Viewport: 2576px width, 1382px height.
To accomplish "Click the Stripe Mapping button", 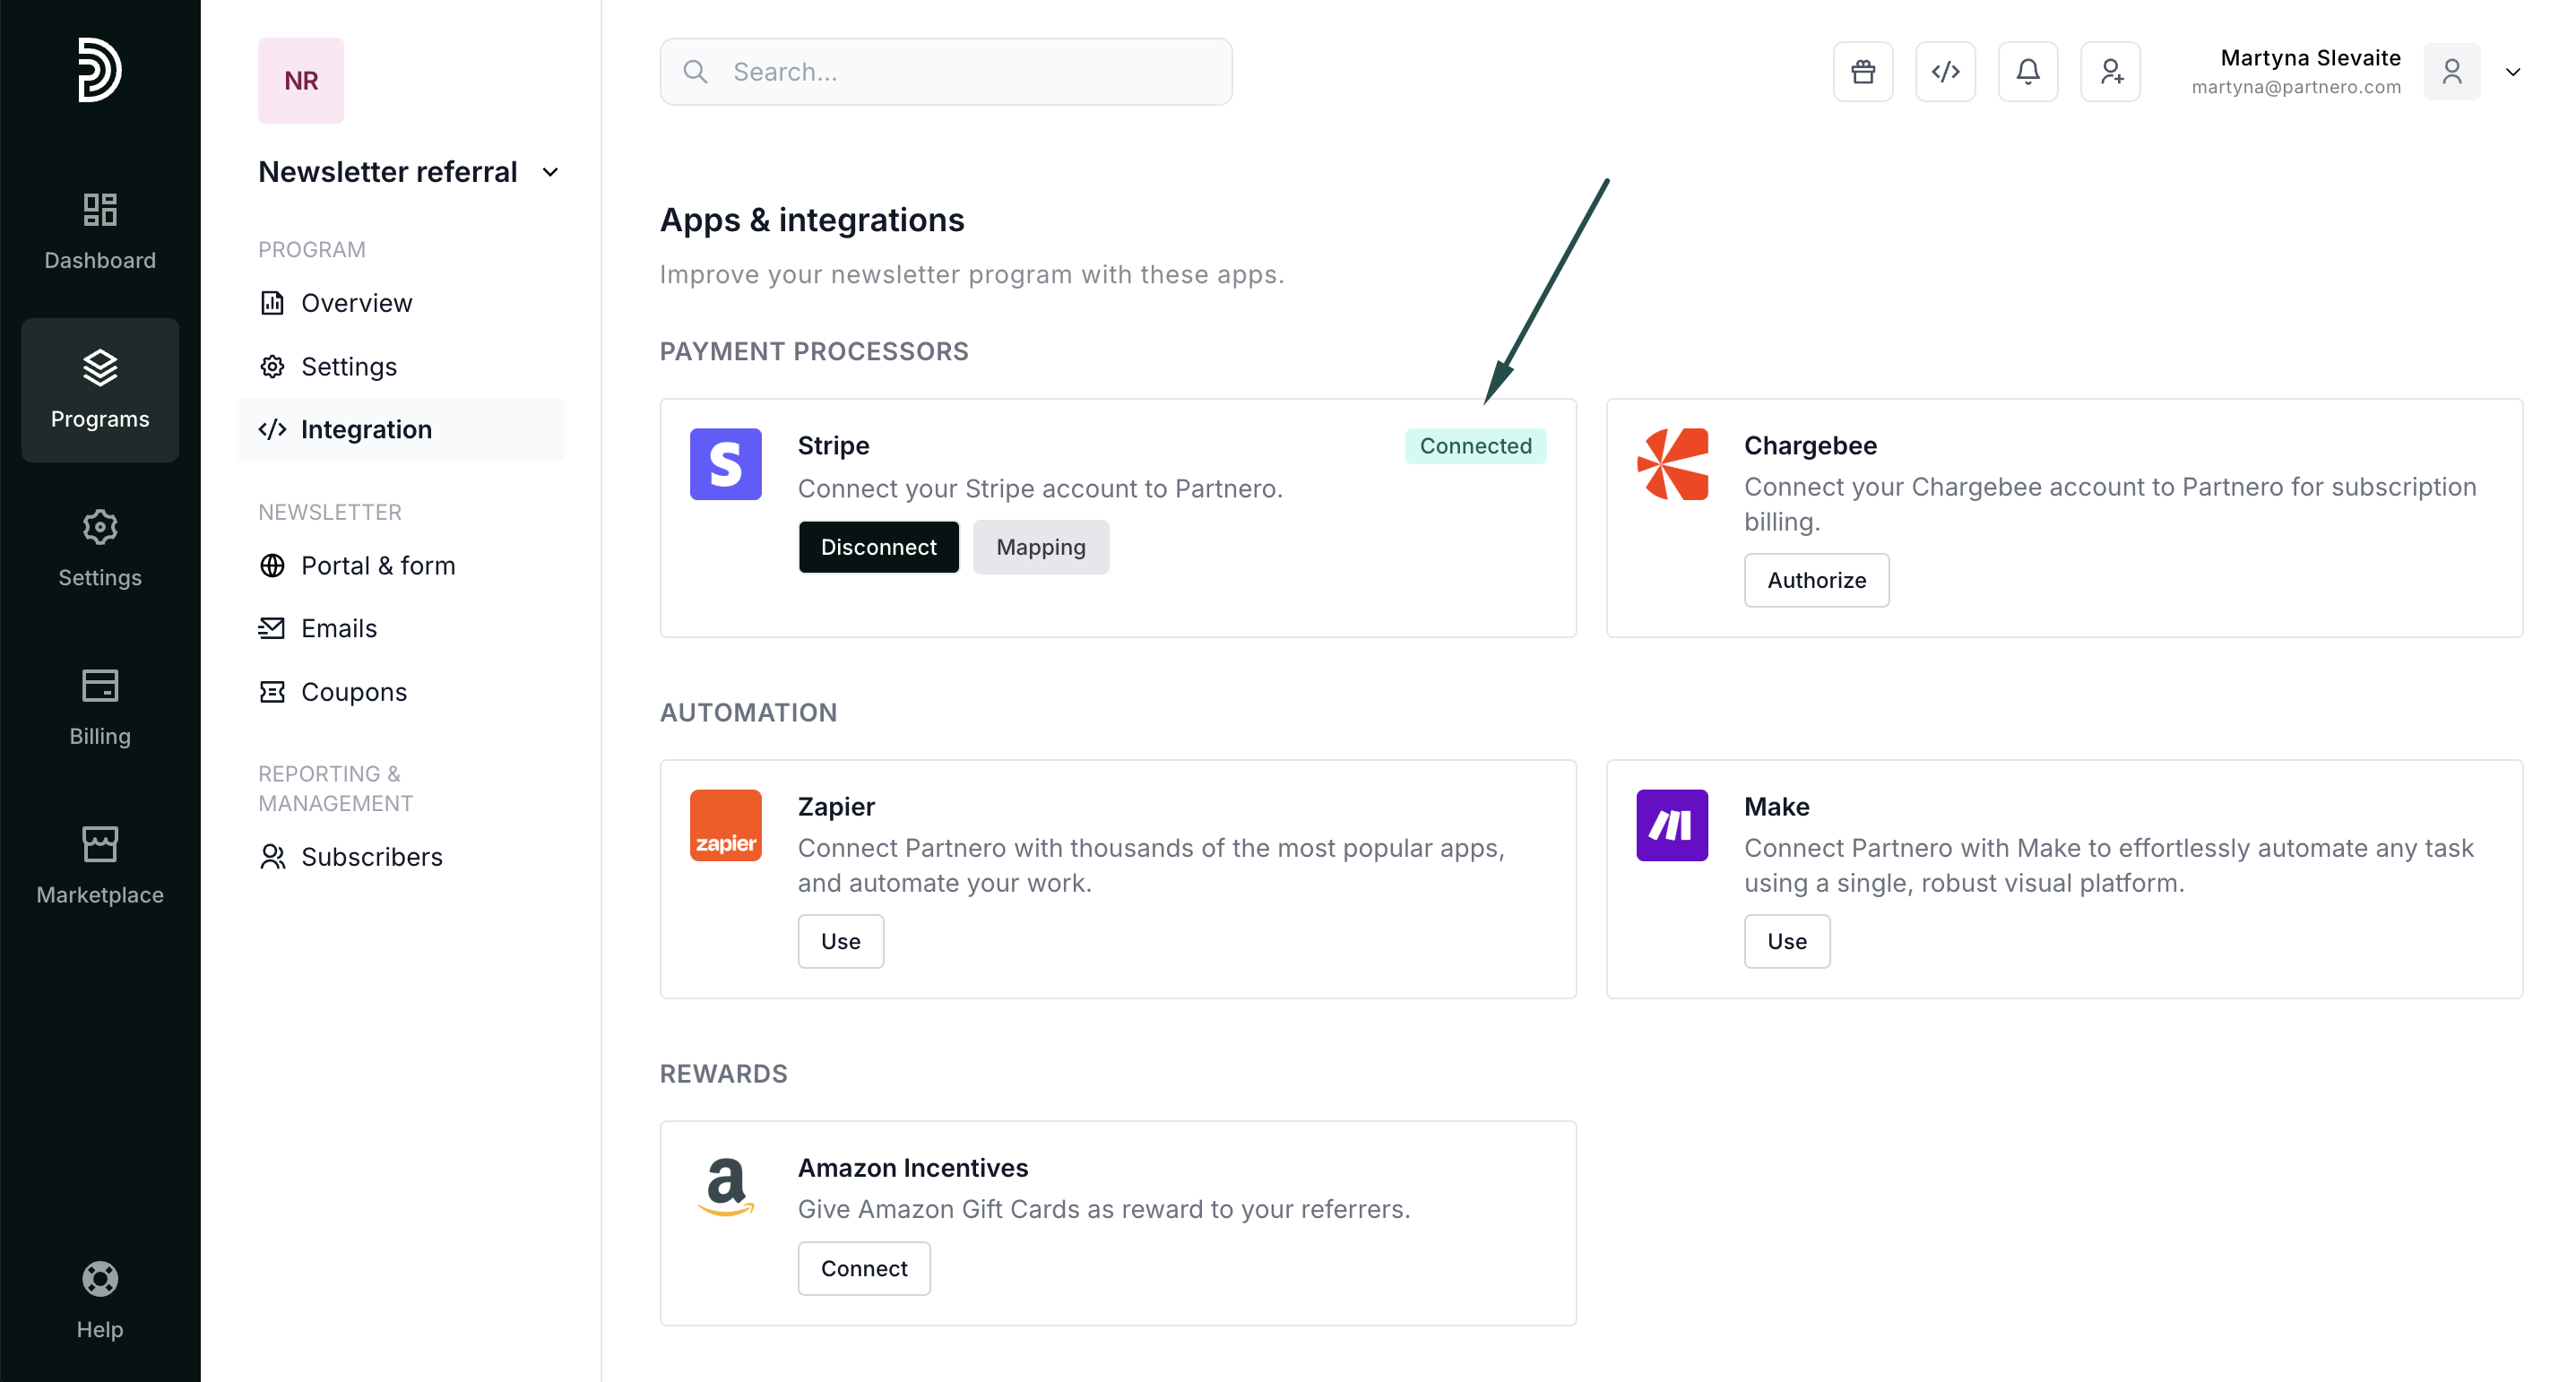I will click(x=1040, y=547).
